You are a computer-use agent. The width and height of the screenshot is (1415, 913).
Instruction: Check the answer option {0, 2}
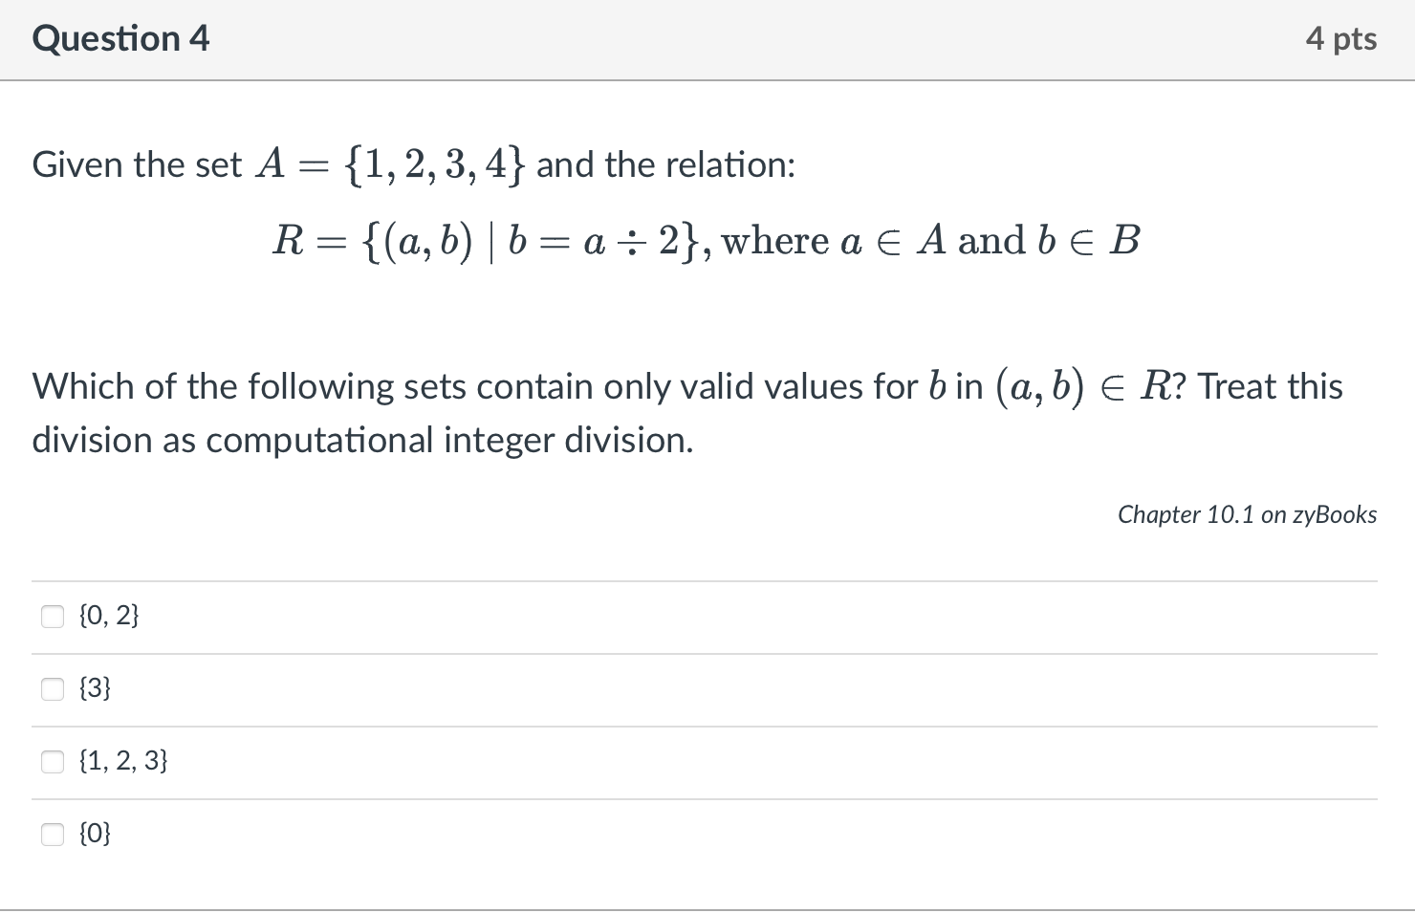point(53,616)
